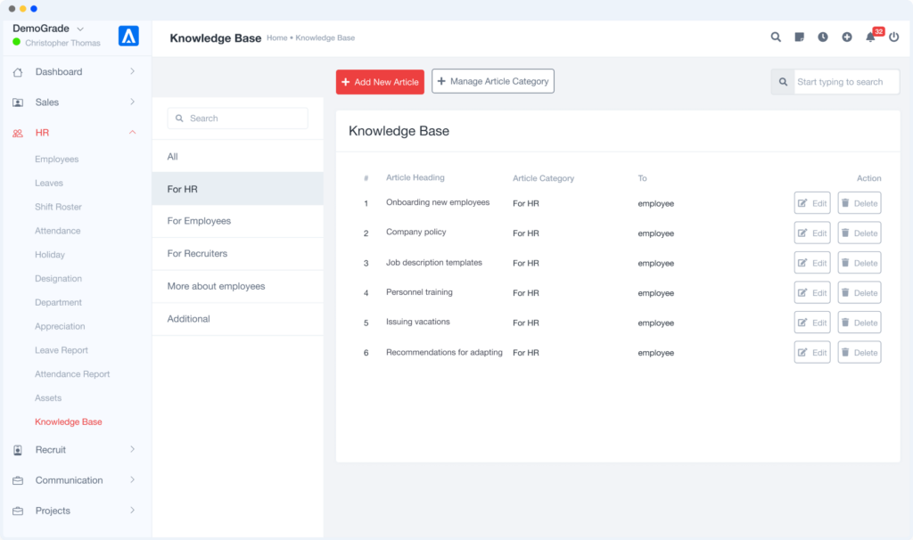This screenshot has height=540, width=913.
Task: Open the sticky notes icon in header
Action: pyautogui.click(x=800, y=37)
